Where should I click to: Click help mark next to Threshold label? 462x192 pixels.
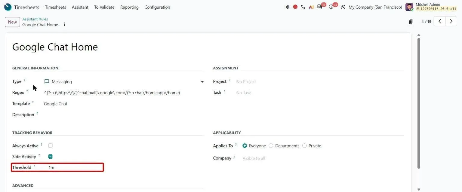pos(34,166)
